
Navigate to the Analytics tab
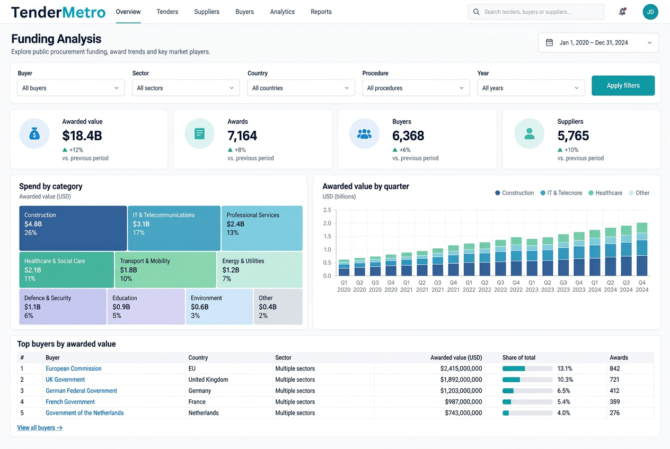point(282,12)
